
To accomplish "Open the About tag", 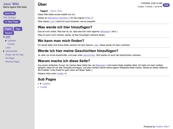I will (x=53, y=11).
